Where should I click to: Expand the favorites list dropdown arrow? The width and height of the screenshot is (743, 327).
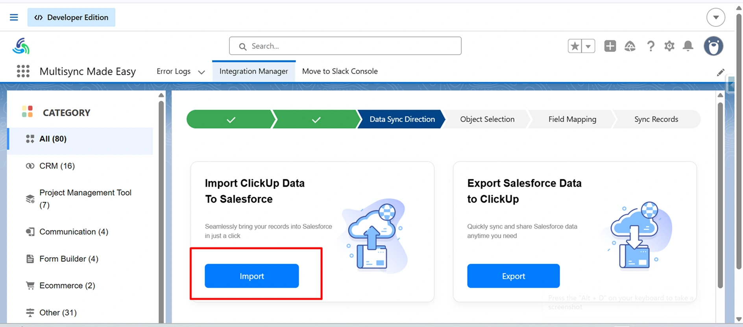tap(588, 46)
